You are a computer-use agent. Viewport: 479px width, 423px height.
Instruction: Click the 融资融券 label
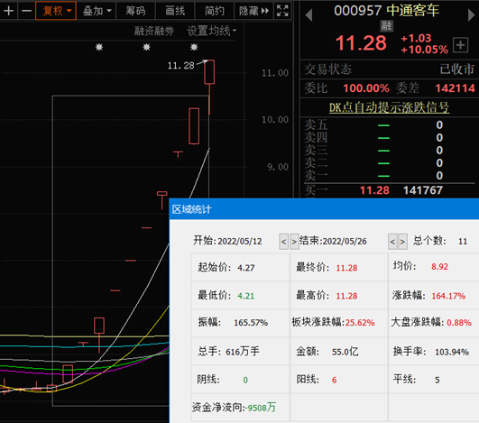coord(154,31)
